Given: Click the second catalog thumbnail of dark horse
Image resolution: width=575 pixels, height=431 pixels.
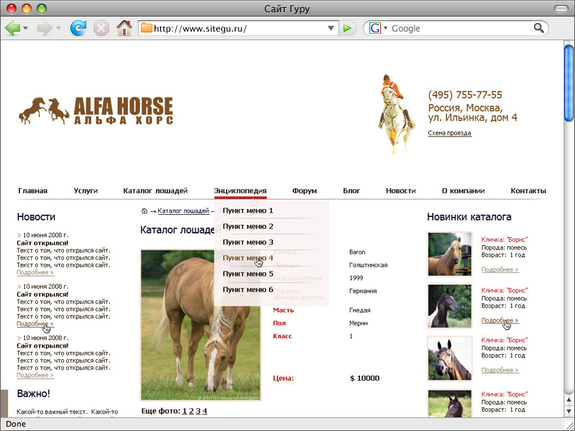Looking at the screenshot, I should pyautogui.click(x=450, y=306).
